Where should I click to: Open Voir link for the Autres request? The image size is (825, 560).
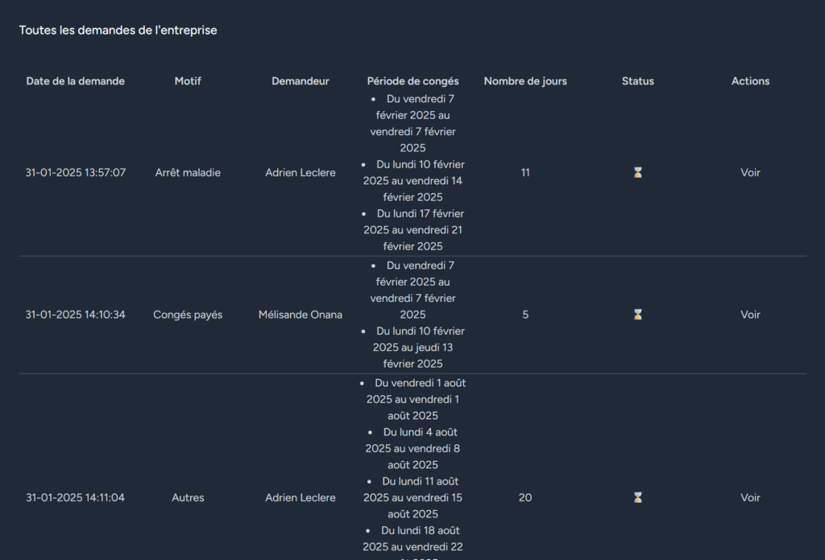[750, 497]
